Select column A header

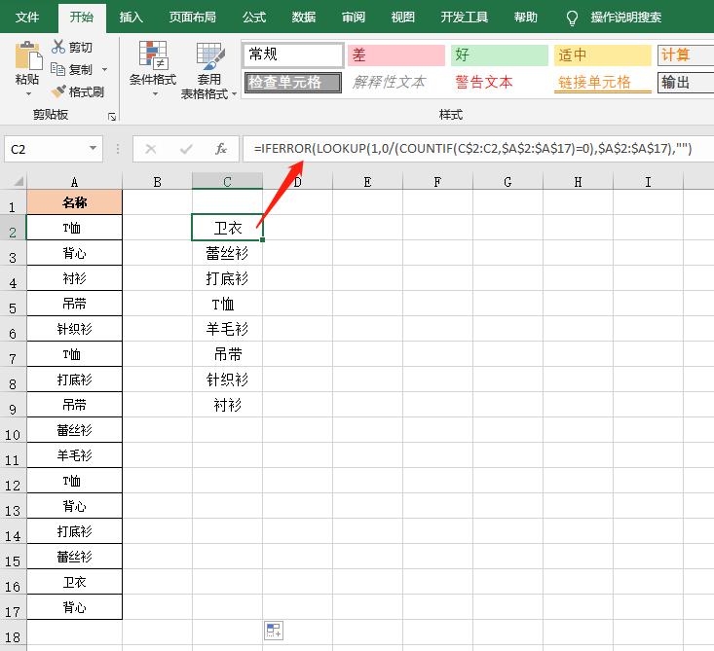tap(75, 182)
